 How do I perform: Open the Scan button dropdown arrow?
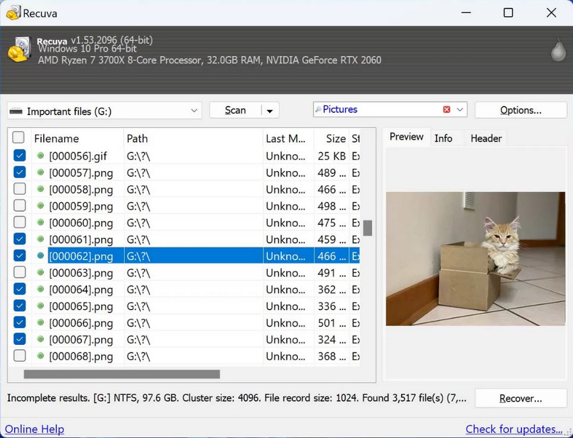(270, 111)
